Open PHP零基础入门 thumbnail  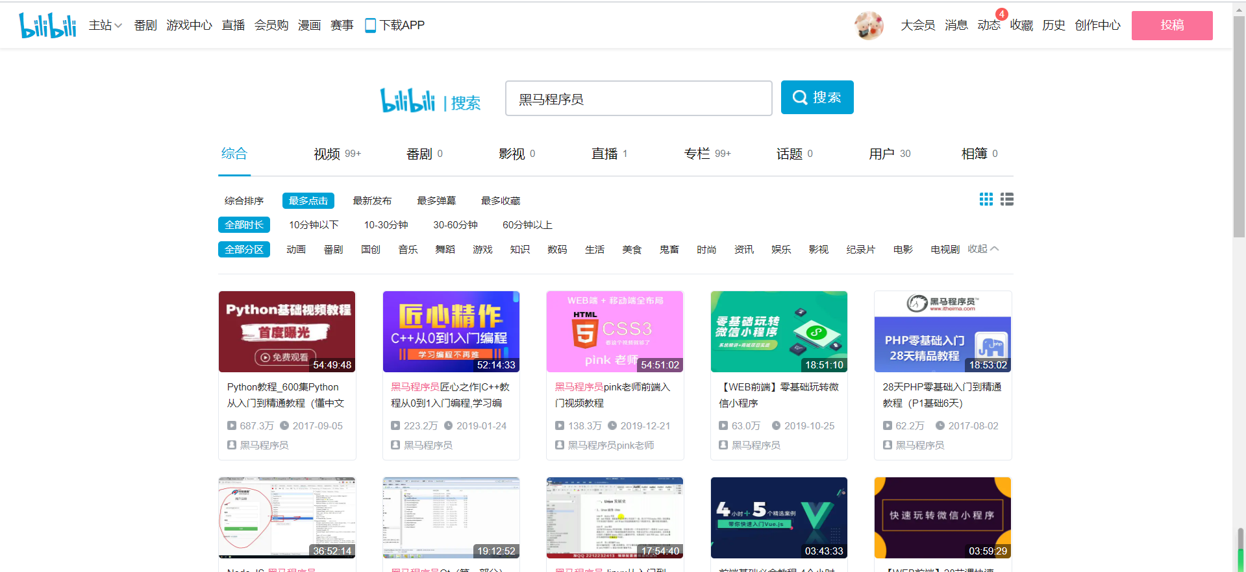[x=943, y=331]
